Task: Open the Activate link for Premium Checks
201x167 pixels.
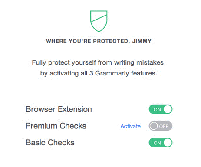Action: click(131, 126)
